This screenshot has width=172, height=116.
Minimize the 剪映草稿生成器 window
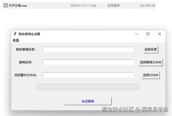[x=136, y=34]
